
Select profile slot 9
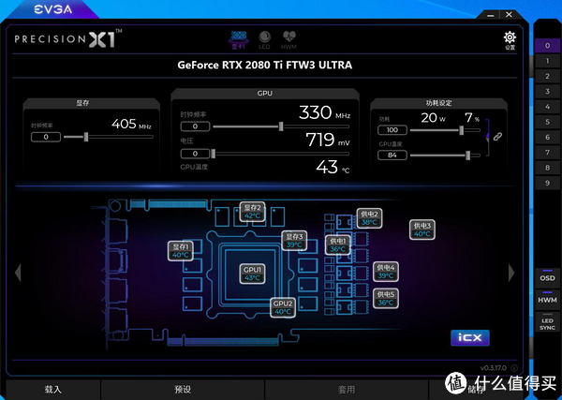(547, 183)
